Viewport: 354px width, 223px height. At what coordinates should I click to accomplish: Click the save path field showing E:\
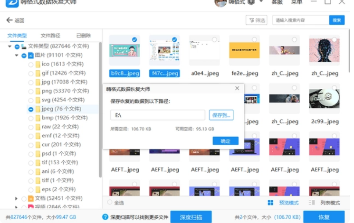pos(158,115)
